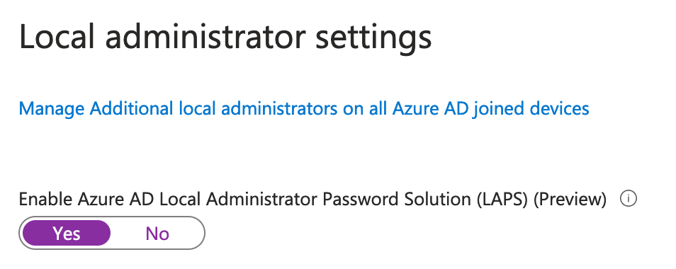Select Yes on the LAPS toggle
This screenshot has width=676, height=269.
[x=67, y=233]
